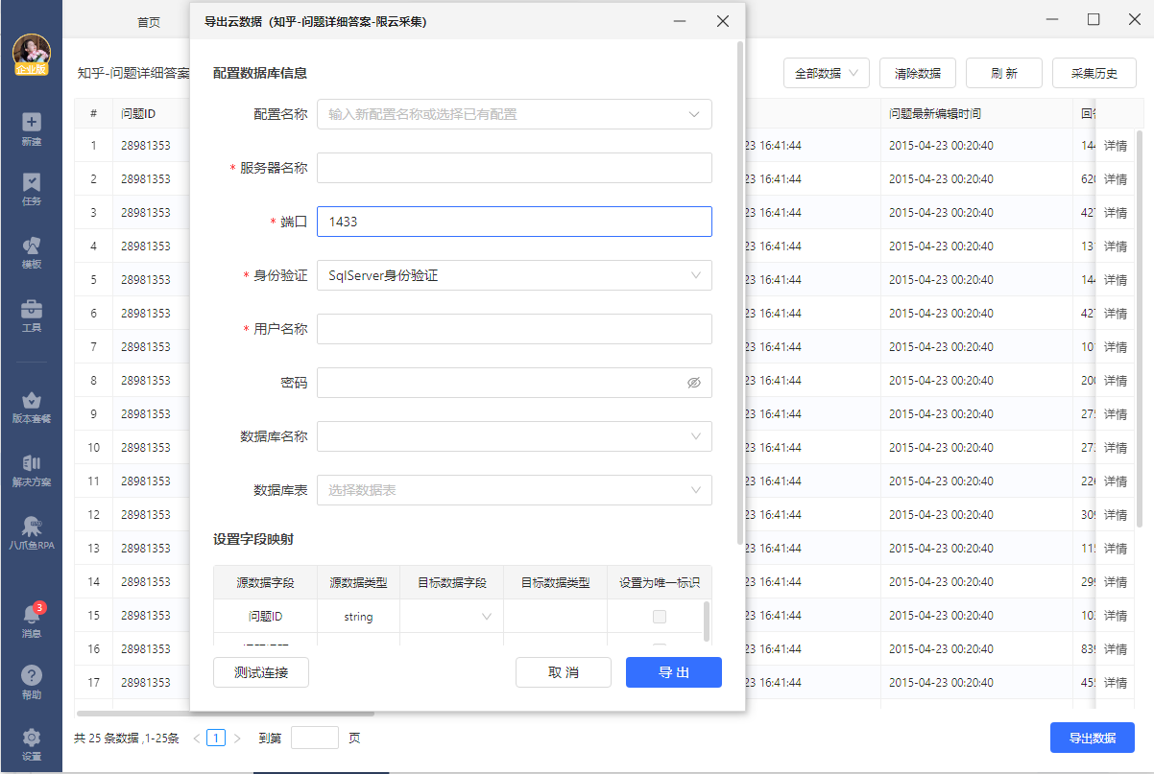Image resolution: width=1154 pixels, height=774 pixels.
Task: Focus the 服务器名称 input field
Action: tap(515, 168)
